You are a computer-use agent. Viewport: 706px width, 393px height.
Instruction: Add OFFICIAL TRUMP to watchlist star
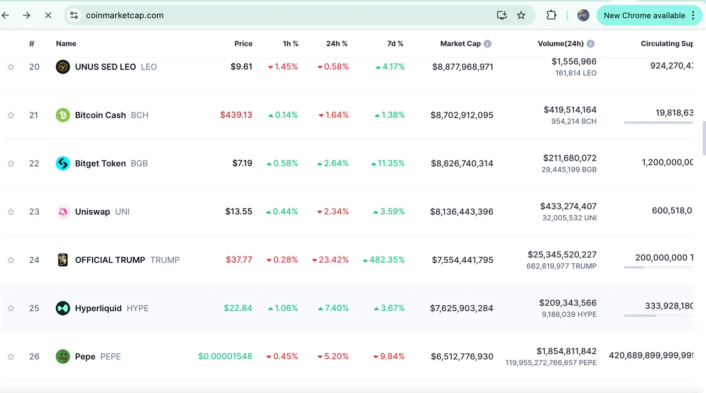(10, 260)
